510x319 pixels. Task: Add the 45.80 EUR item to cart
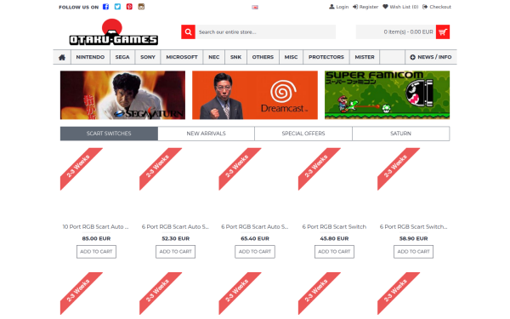coord(334,252)
